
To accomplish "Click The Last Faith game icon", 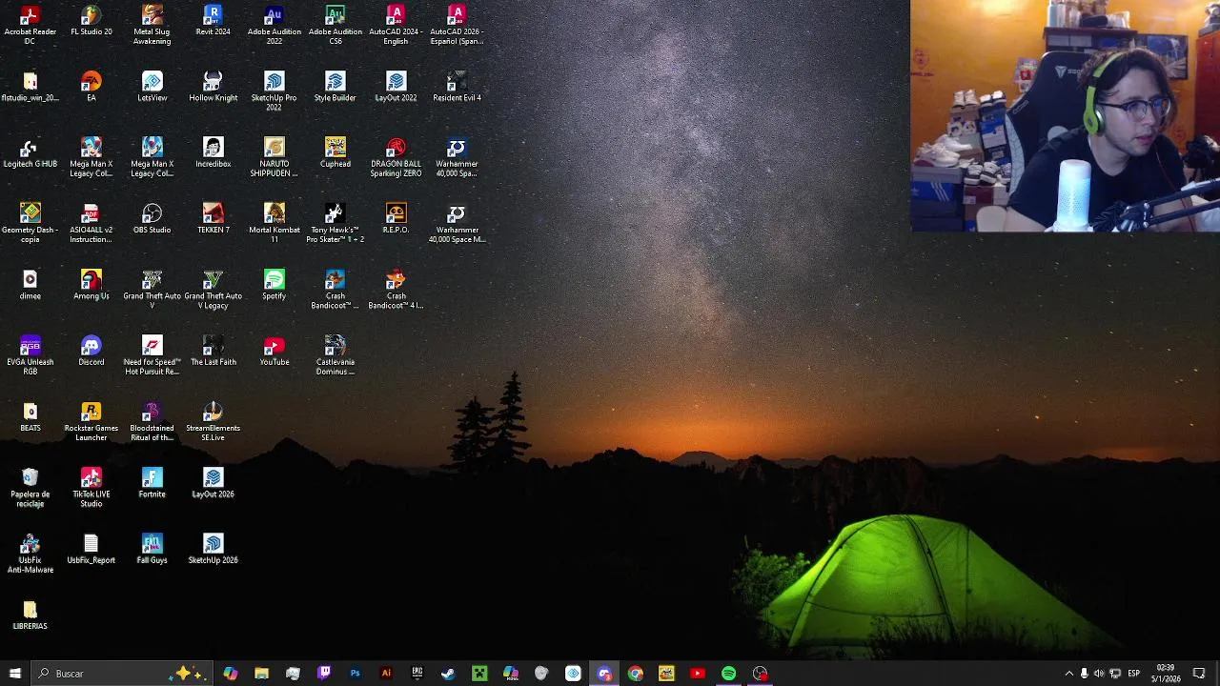I will (213, 352).
